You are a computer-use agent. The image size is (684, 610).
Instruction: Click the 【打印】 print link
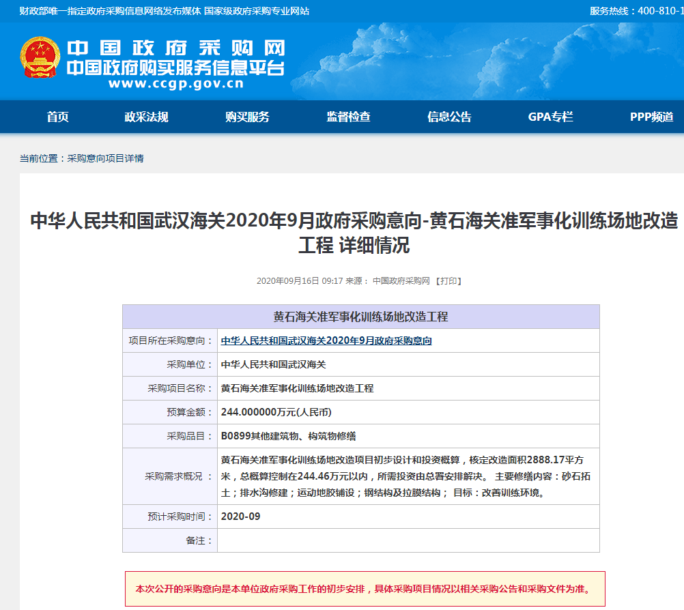point(448,281)
